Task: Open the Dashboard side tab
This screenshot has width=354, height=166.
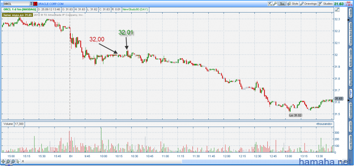Action: coord(351,111)
